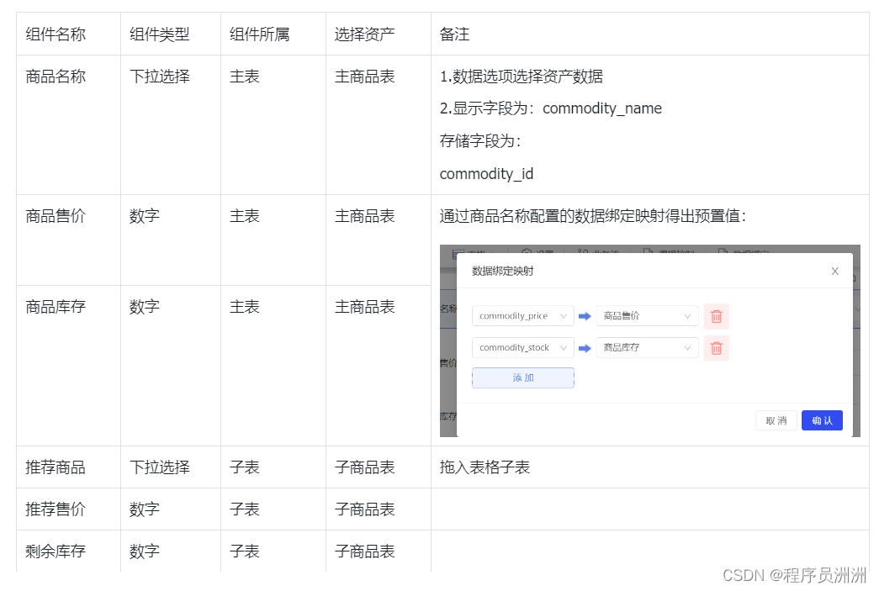This screenshot has height=591, width=879.
Task: Open the commodity_stock source field dropdown
Action: (x=522, y=348)
